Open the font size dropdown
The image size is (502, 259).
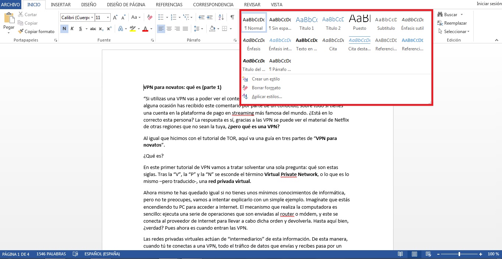(108, 17)
